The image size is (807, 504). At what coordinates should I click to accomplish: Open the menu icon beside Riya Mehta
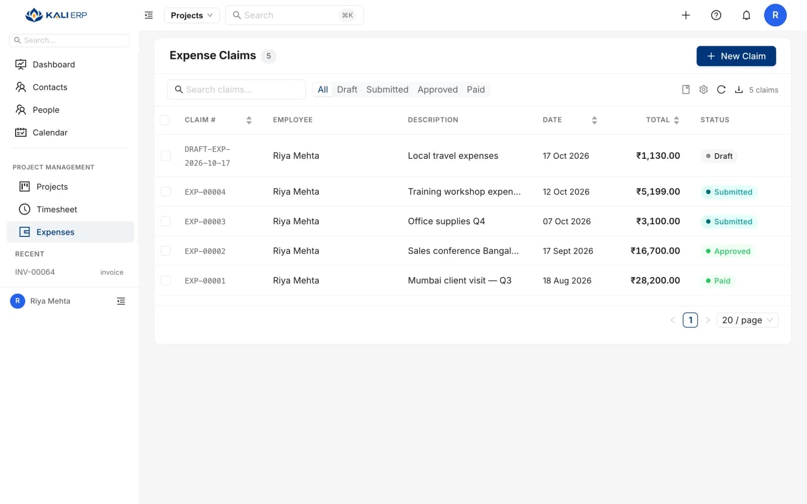[121, 301]
